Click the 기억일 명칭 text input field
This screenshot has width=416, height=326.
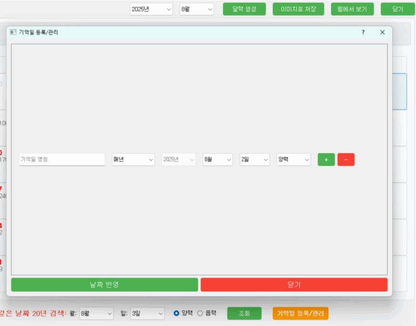click(62, 160)
